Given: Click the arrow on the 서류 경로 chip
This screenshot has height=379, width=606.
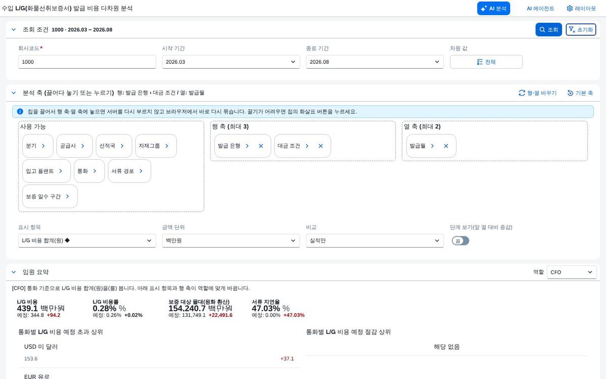Looking at the screenshot, I should tap(141, 171).
